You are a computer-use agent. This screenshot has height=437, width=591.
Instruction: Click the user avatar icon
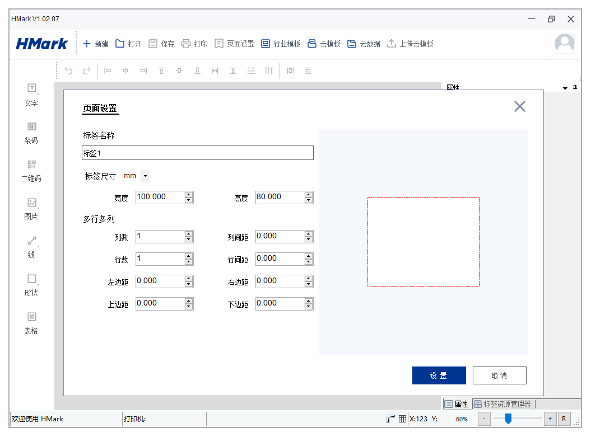pos(564,43)
